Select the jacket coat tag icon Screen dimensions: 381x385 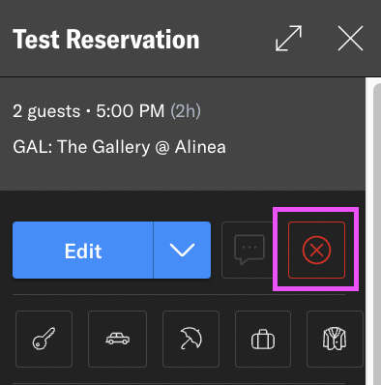(335, 339)
